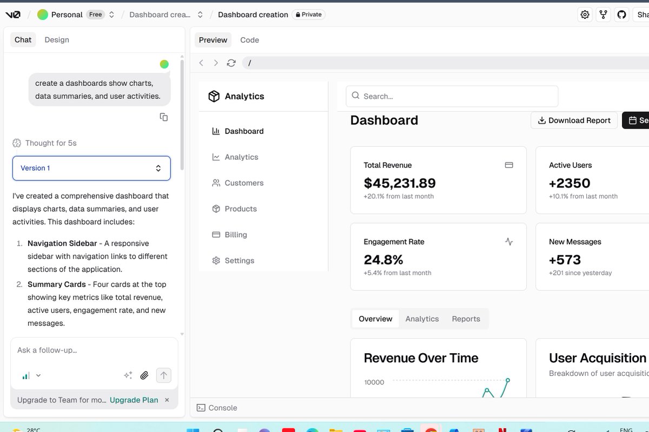The height and width of the screenshot is (432, 649).
Task: Click the Thought for 5s label
Action: pos(51,143)
